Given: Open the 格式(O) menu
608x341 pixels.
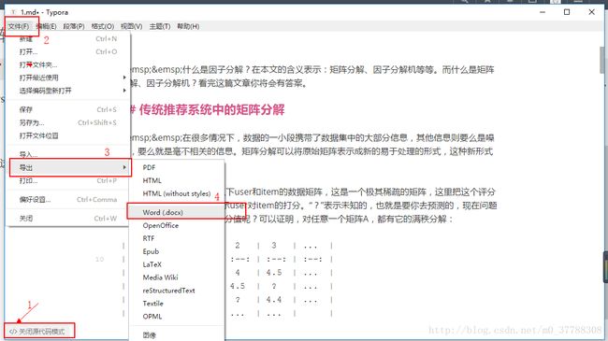Looking at the screenshot, I should [103, 26].
